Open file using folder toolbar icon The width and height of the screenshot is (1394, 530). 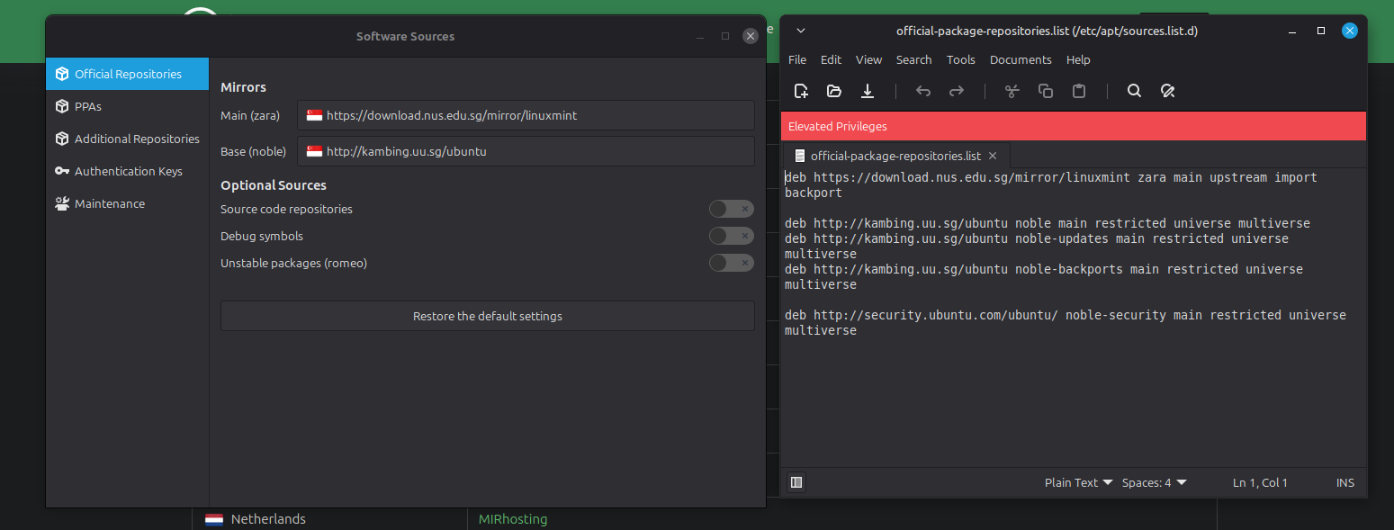pos(834,91)
